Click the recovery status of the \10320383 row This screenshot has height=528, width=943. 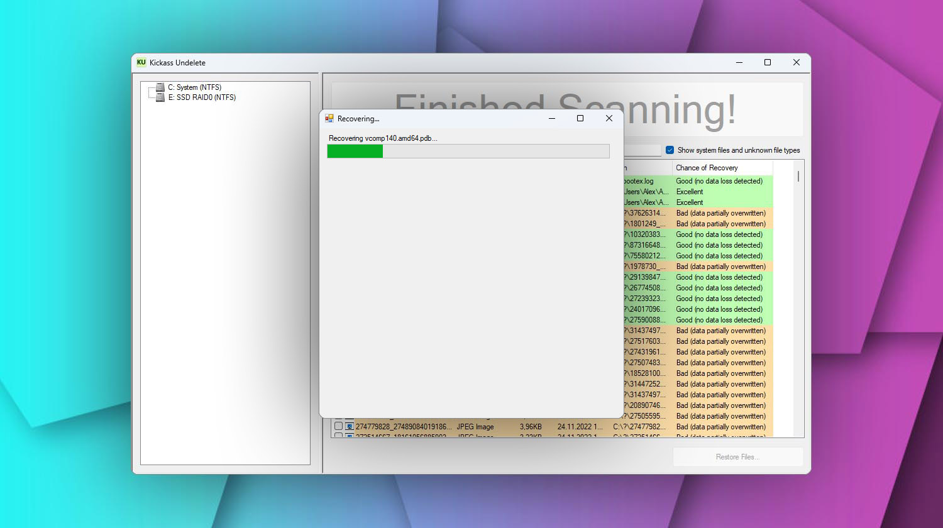point(719,234)
